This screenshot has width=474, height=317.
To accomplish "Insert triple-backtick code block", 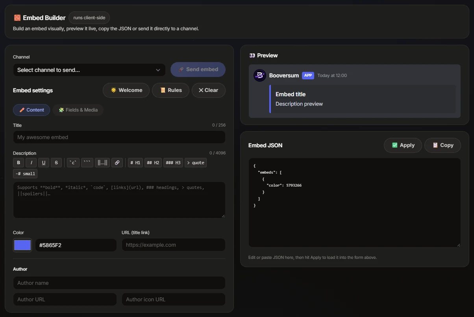I will 87,163.
